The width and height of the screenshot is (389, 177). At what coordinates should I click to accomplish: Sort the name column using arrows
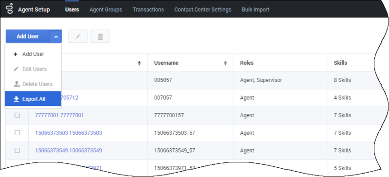pos(139,63)
